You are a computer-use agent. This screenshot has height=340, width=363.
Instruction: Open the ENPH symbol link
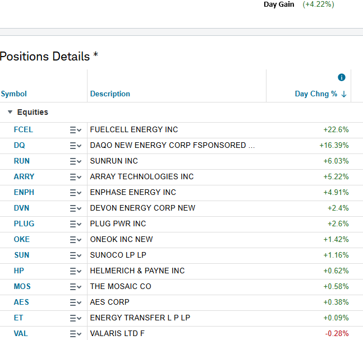24,192
